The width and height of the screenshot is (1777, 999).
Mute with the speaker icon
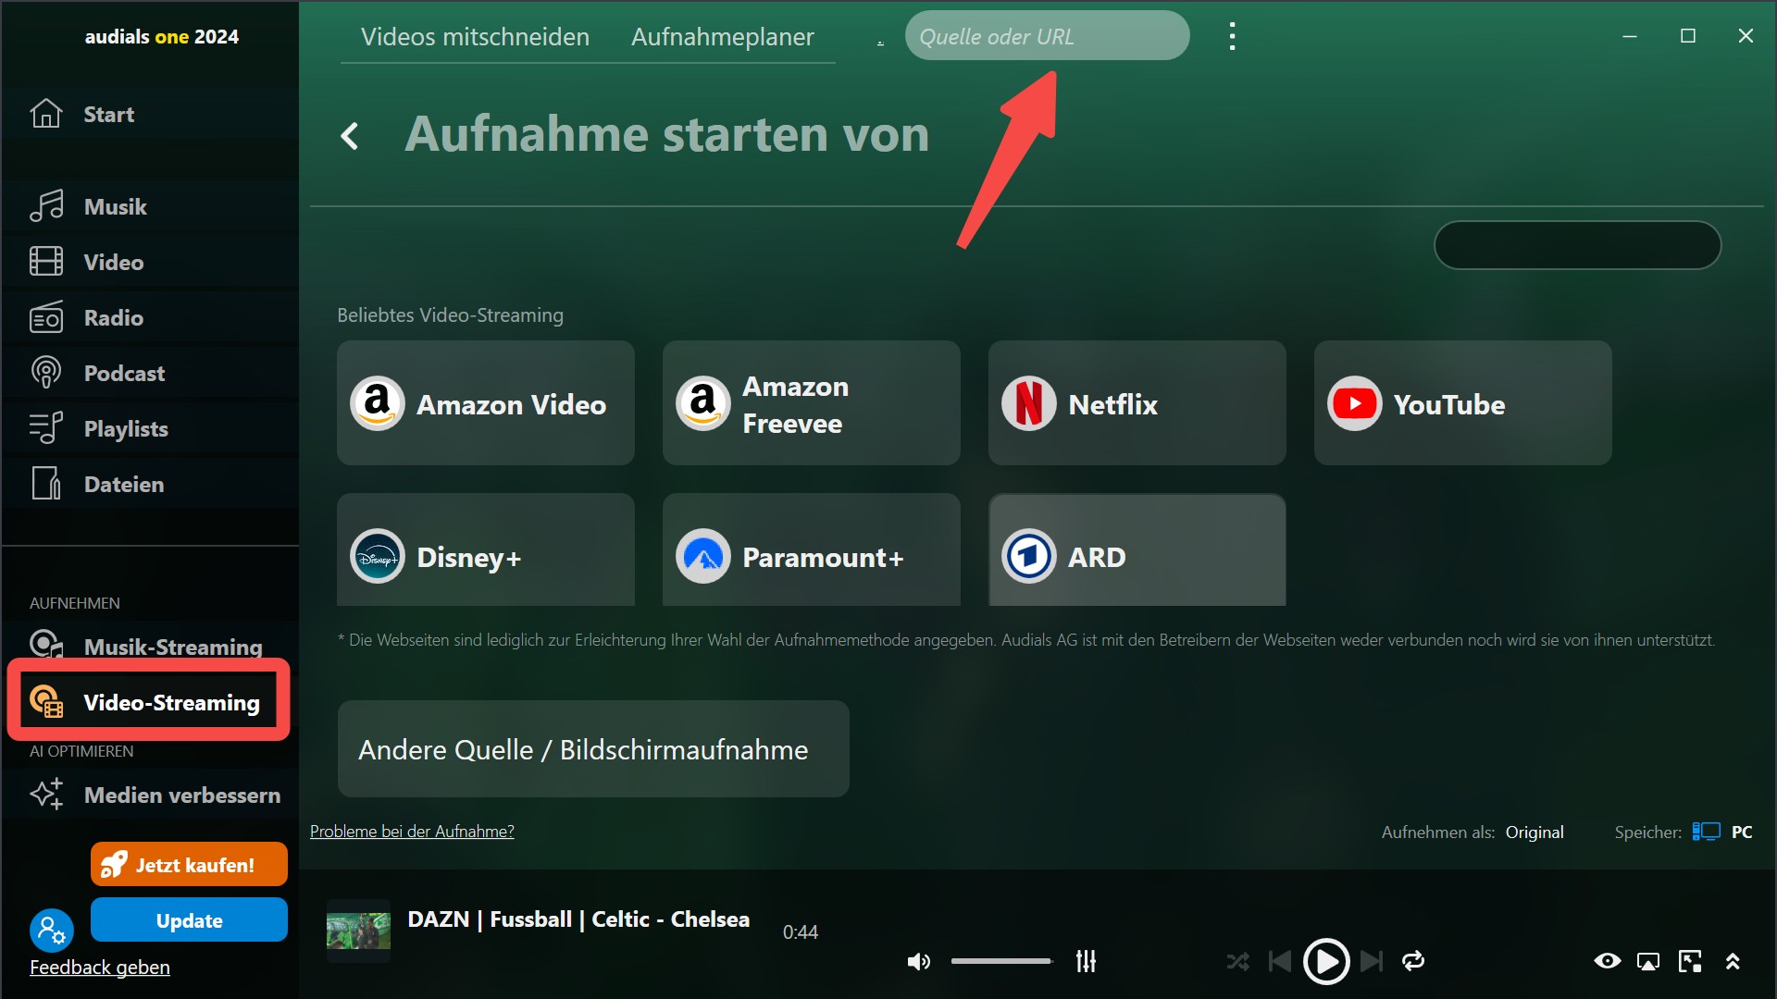pos(918,962)
